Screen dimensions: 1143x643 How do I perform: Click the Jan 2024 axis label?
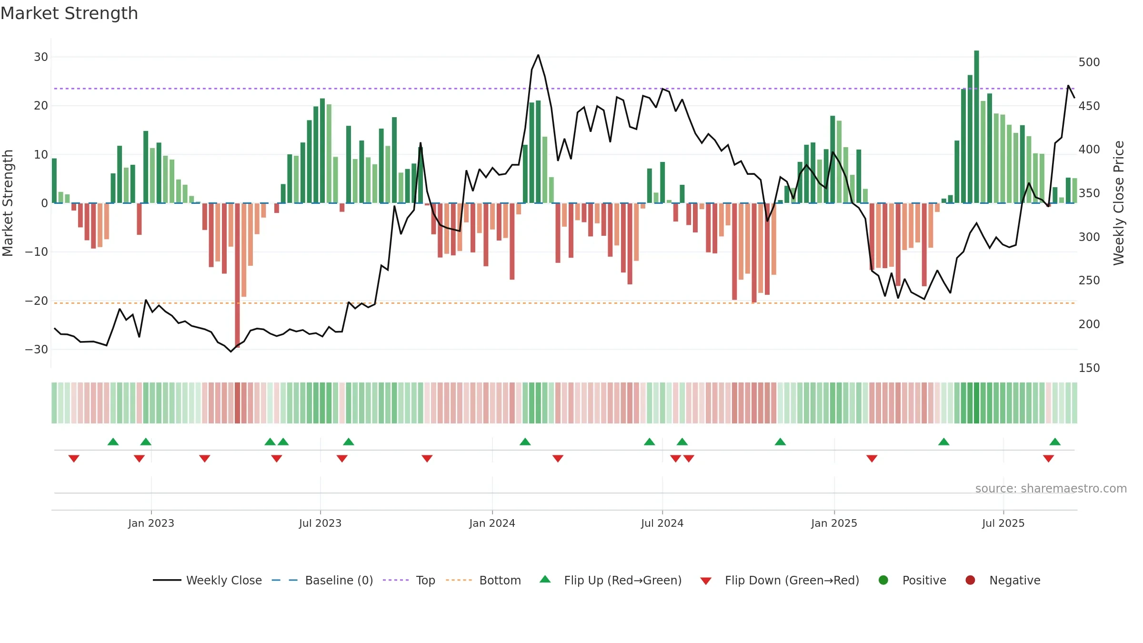coord(492,523)
